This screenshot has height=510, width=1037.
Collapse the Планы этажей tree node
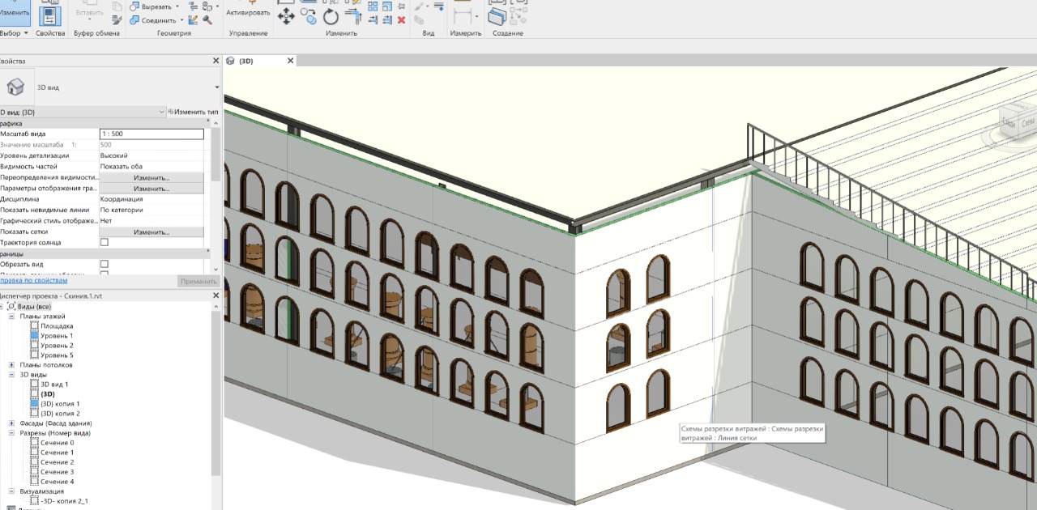[x=11, y=317]
